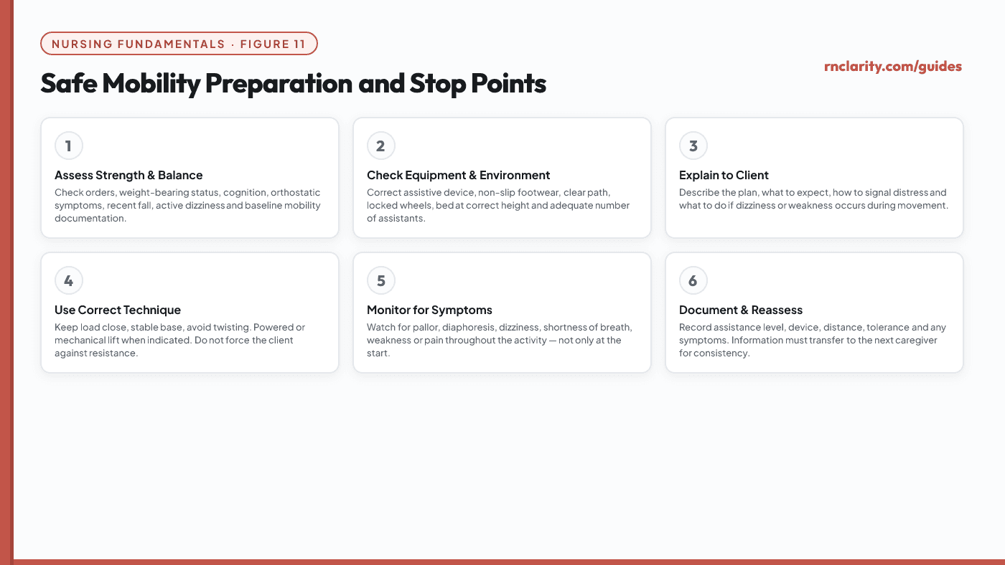1005x565 pixels.
Task: Select the Check Equipment & Environment heading
Action: pyautogui.click(x=459, y=176)
